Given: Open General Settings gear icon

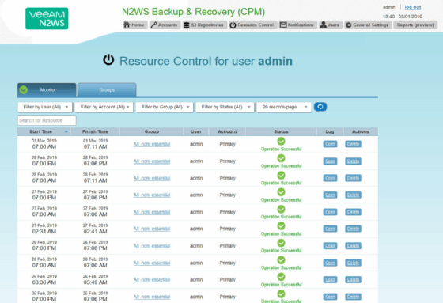Looking at the screenshot, I should click(x=349, y=25).
